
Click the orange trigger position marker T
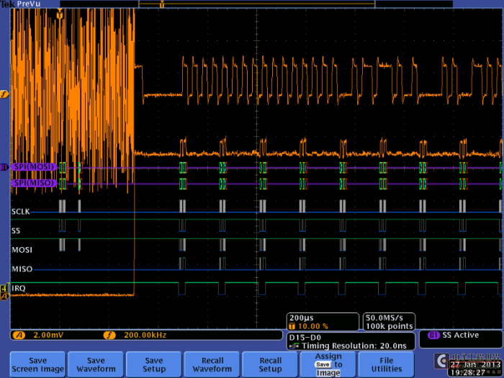point(60,15)
